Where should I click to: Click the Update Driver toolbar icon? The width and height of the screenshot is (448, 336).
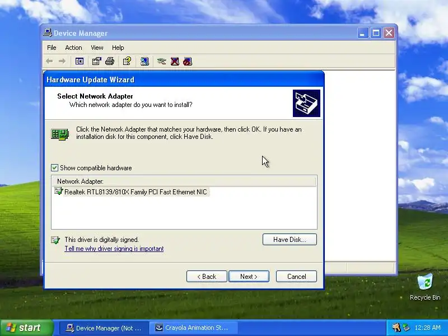click(x=161, y=61)
